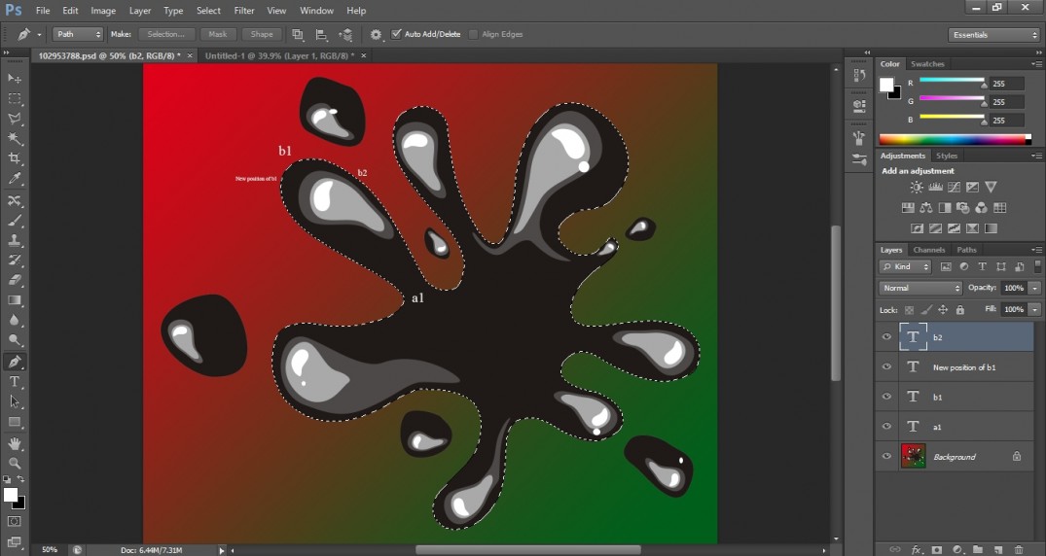The width and height of the screenshot is (1046, 556).
Task: Choose the Eyedropper tool
Action: click(15, 179)
